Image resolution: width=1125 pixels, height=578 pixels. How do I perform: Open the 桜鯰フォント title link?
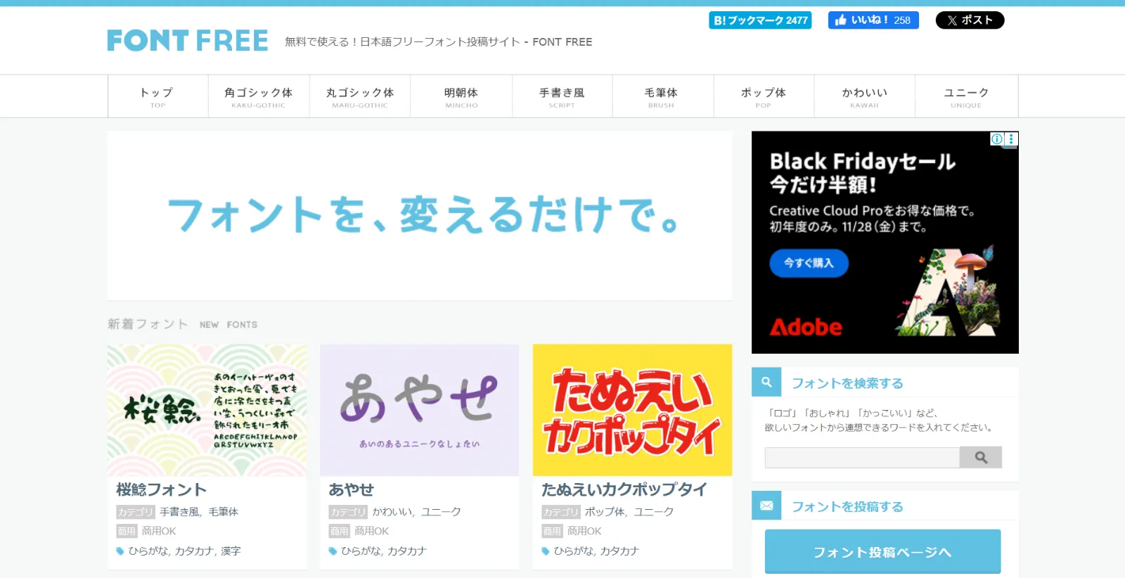[162, 489]
